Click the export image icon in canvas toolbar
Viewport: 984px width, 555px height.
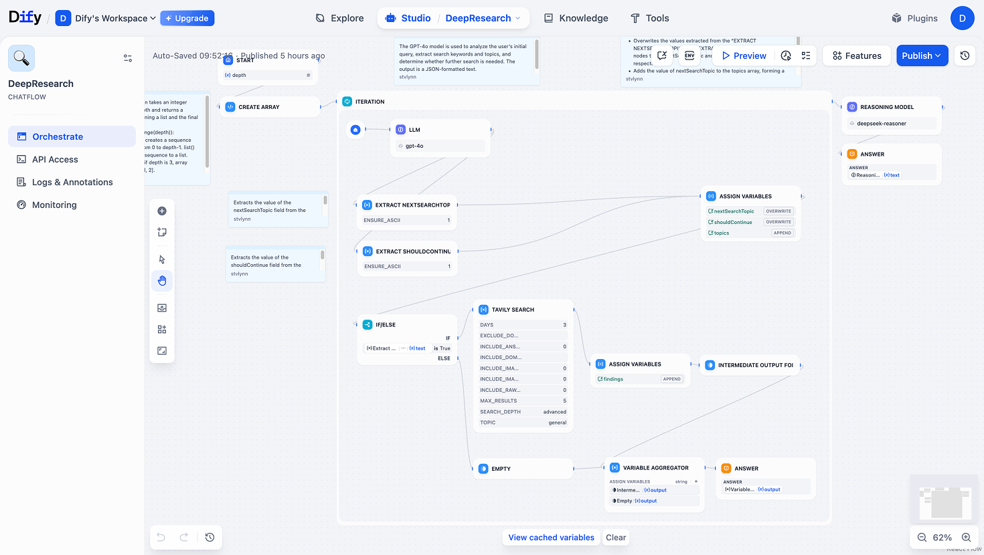pyautogui.click(x=162, y=308)
